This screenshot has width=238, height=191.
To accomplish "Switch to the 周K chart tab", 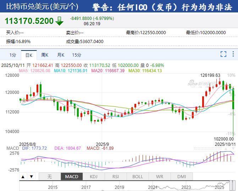I will pyautogui.click(x=44, y=55).
